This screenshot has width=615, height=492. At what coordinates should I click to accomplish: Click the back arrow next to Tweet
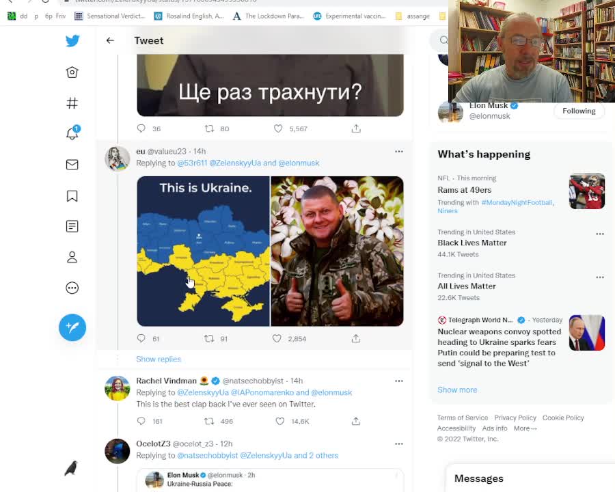(110, 40)
